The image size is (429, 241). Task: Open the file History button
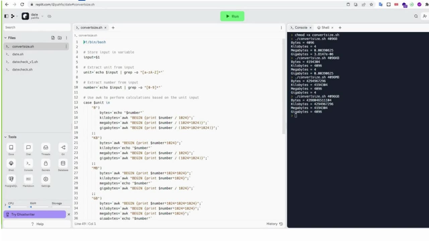[274, 224]
